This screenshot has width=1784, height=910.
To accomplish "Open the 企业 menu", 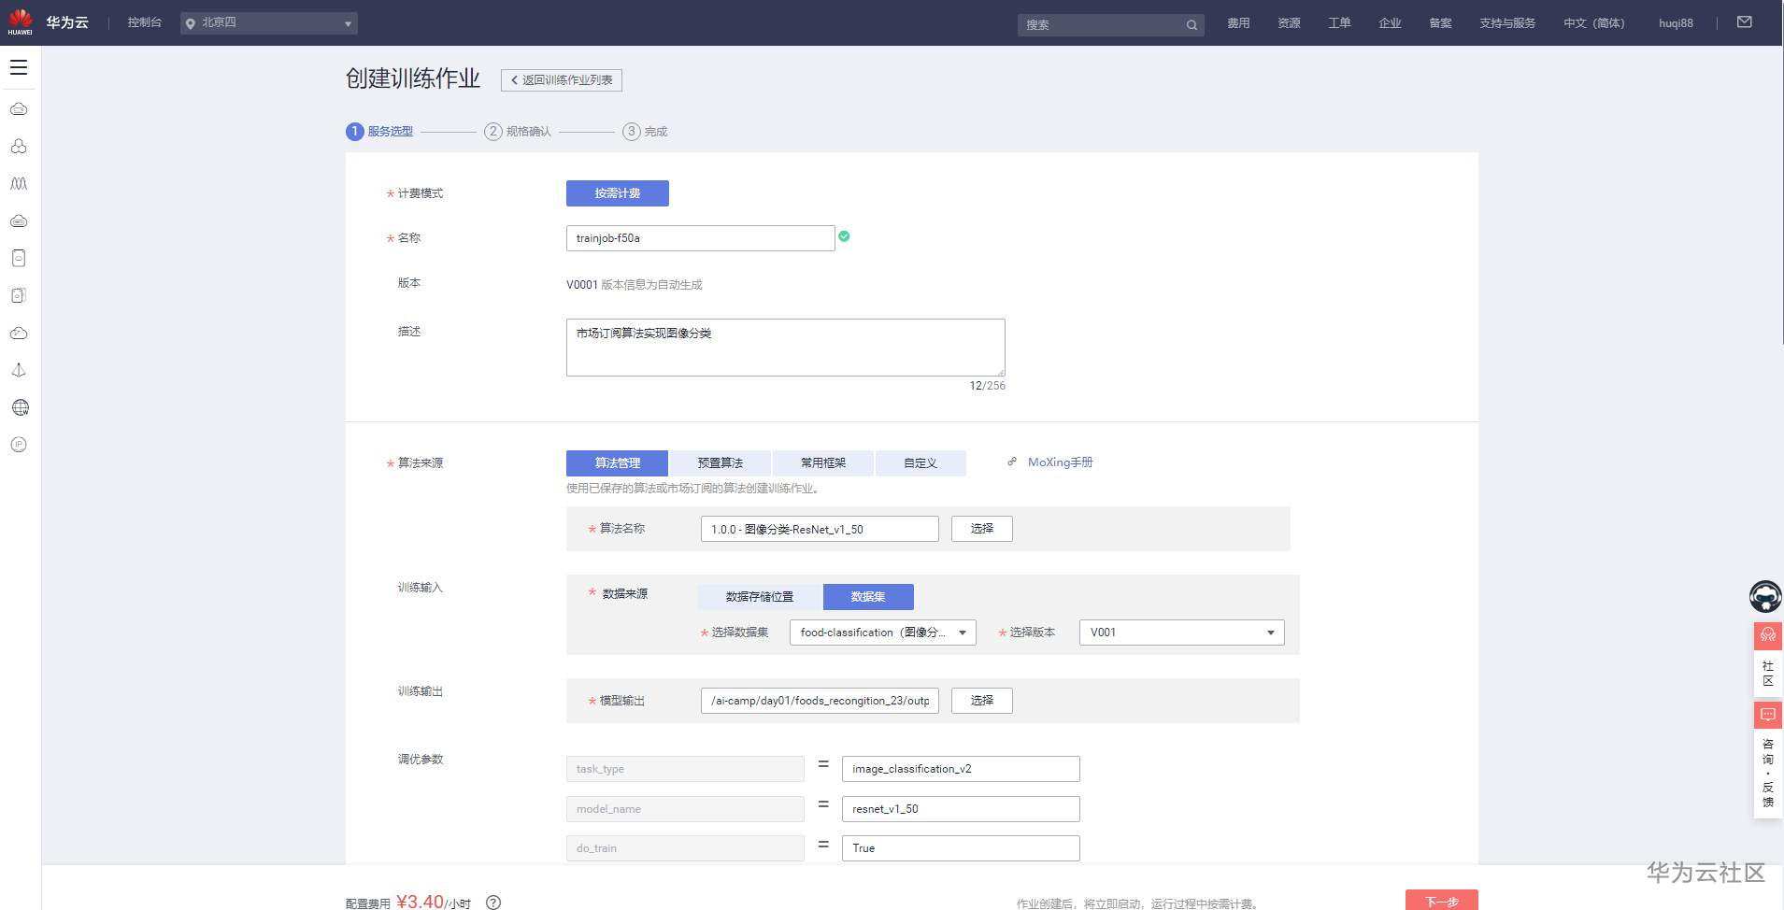I will pos(1390,23).
